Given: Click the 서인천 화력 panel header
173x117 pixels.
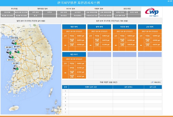Looking at the screenshot, I should (x=124, y=26).
